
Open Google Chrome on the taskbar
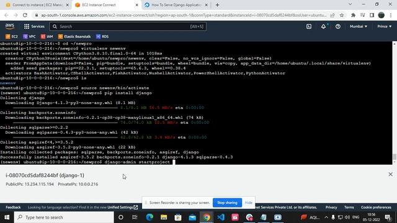207,217
